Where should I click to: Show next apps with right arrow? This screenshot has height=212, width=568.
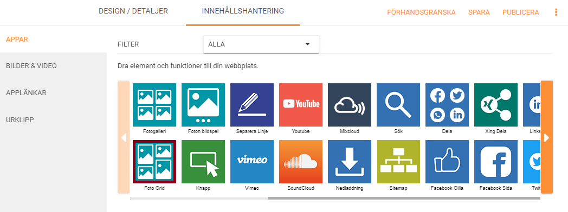pyautogui.click(x=547, y=137)
